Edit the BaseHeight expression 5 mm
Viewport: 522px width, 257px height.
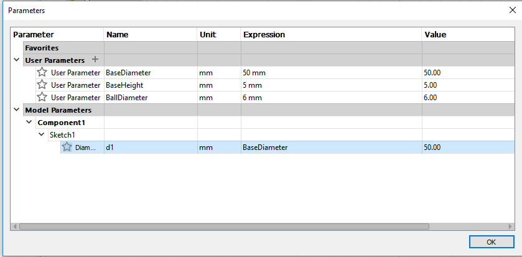[x=331, y=85]
